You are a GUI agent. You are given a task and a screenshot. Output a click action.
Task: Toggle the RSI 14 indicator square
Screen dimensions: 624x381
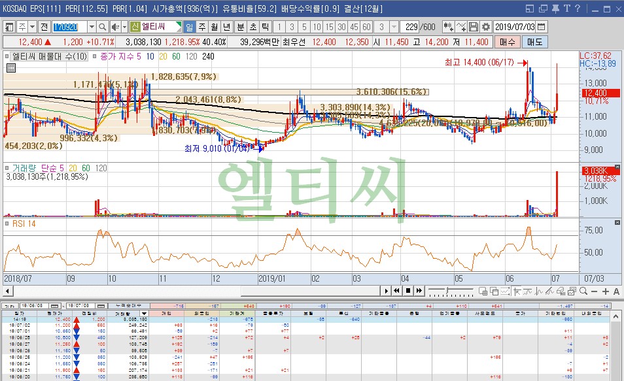(x=7, y=224)
